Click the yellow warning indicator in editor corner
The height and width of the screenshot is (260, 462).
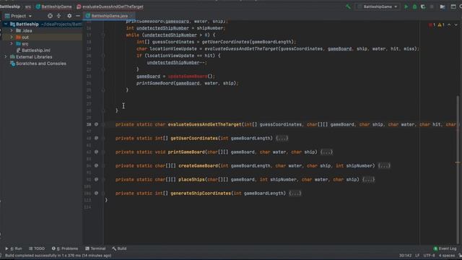(x=441, y=25)
